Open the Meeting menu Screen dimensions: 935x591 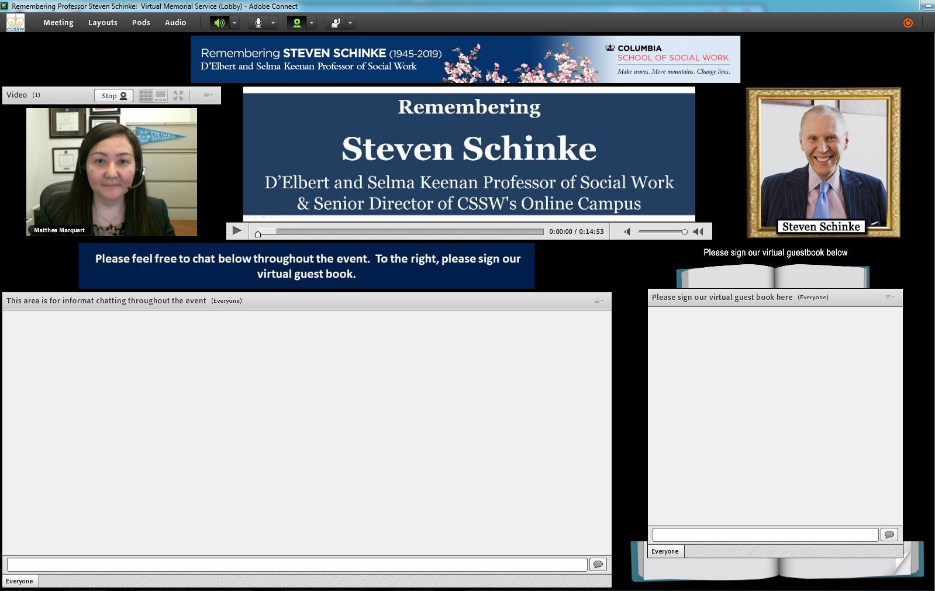[x=58, y=22]
